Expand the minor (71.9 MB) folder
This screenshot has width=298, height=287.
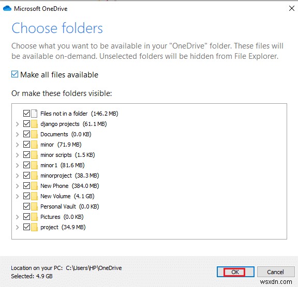click(17, 145)
